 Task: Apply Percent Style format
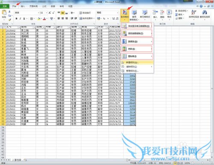(104, 18)
